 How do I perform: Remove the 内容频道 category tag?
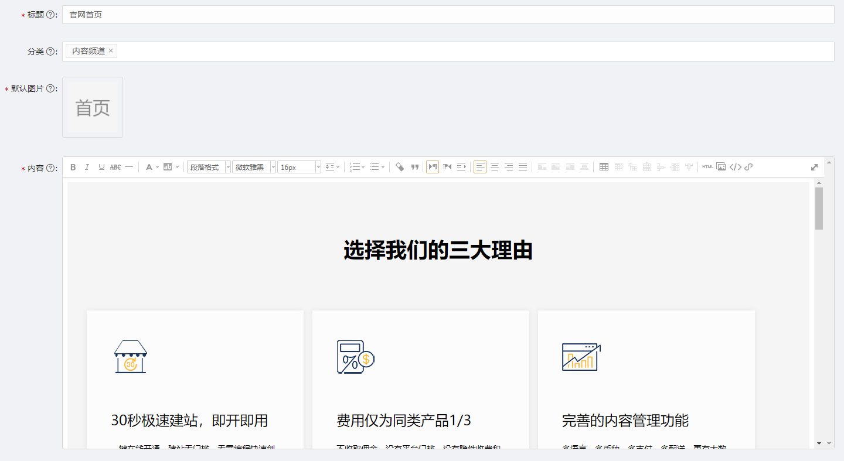click(111, 51)
